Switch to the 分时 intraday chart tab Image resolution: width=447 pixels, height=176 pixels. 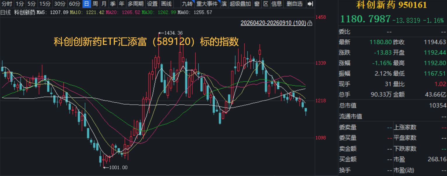pyautogui.click(x=7, y=4)
